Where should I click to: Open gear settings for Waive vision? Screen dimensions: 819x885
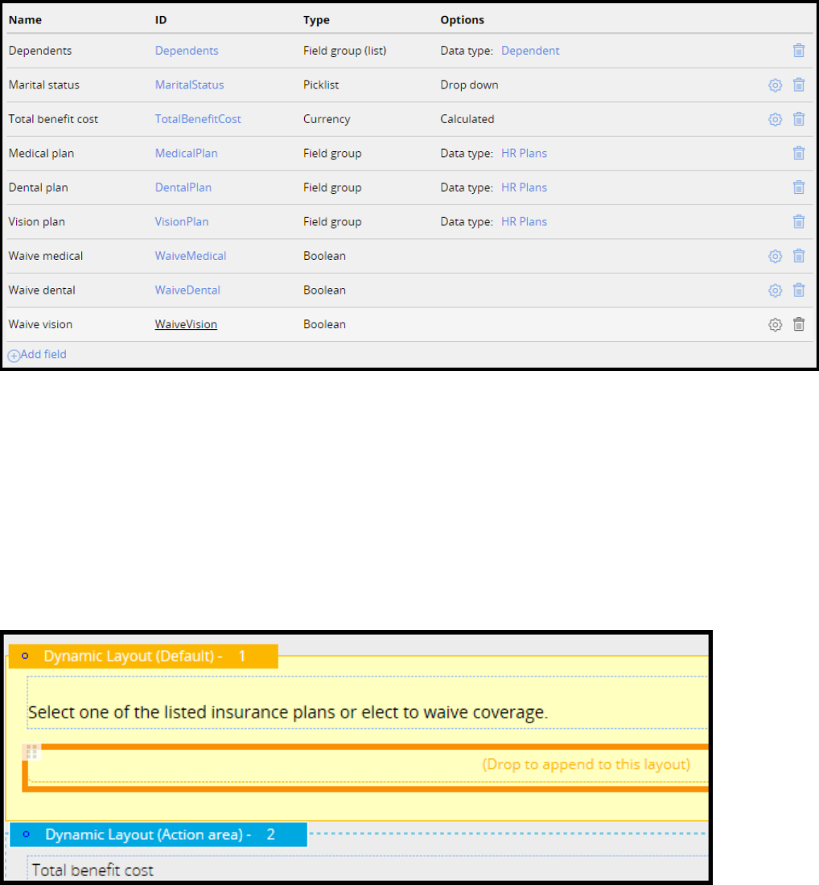pos(775,324)
